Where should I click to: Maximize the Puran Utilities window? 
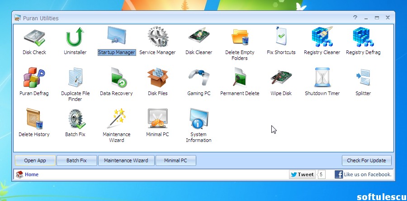(377, 18)
